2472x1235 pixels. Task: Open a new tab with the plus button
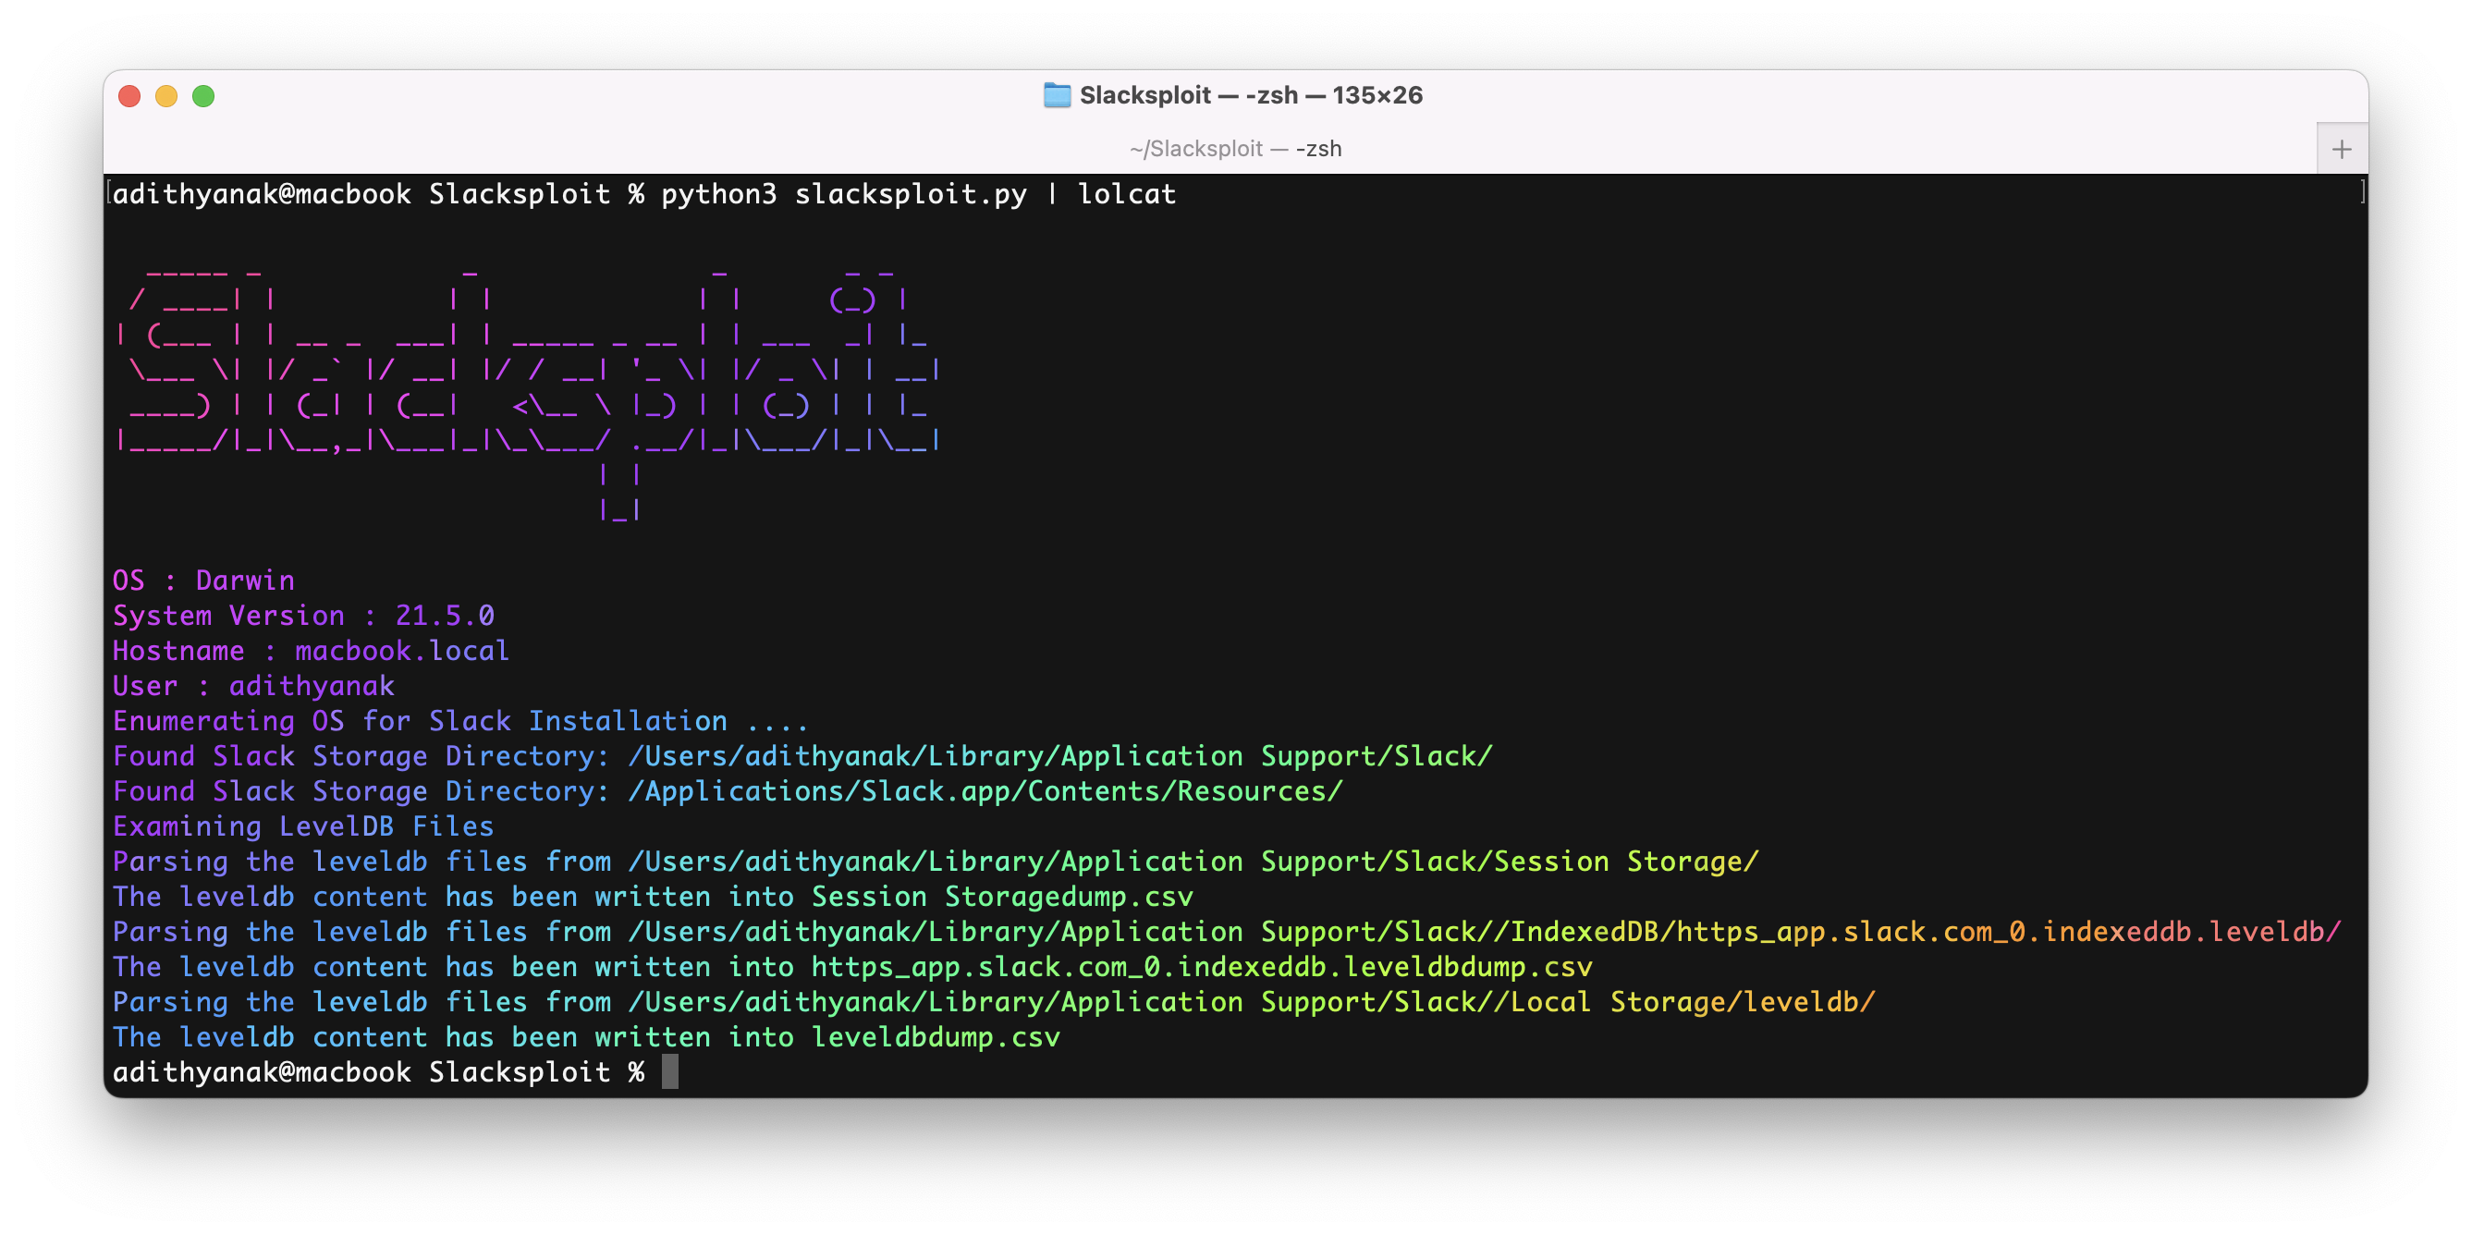pyautogui.click(x=2342, y=148)
